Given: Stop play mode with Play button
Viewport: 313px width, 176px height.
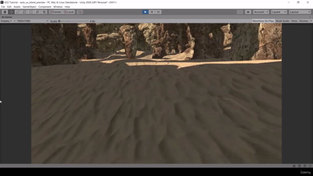Looking at the screenshot, I should (x=145, y=12).
